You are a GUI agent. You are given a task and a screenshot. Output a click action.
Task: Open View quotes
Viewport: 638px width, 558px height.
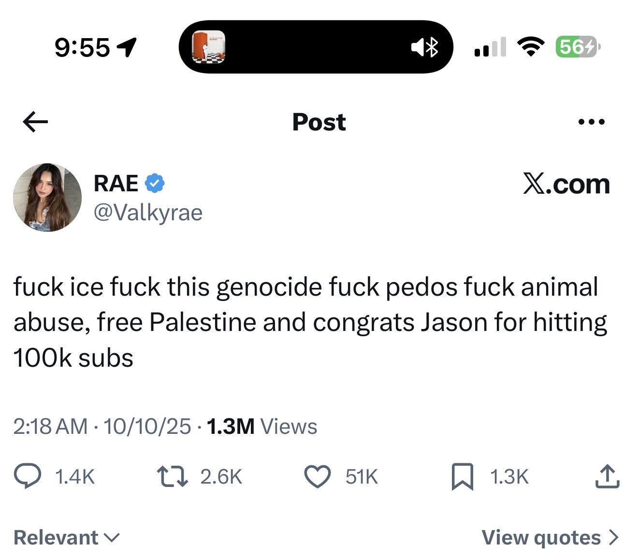[550, 537]
